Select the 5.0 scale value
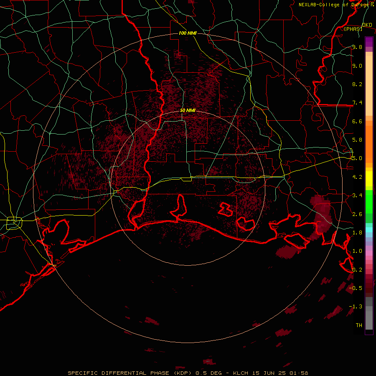 click(x=357, y=158)
